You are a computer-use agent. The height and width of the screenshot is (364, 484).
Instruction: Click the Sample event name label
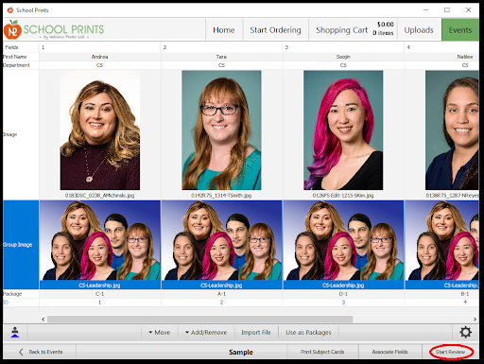241,352
